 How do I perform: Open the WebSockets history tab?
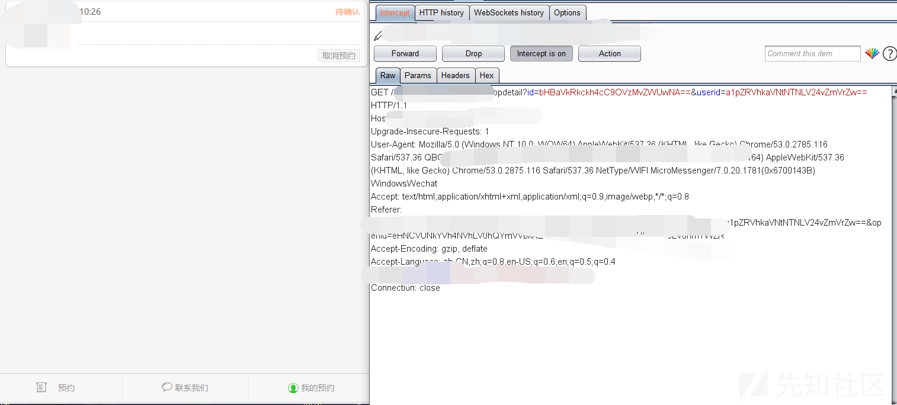point(509,13)
